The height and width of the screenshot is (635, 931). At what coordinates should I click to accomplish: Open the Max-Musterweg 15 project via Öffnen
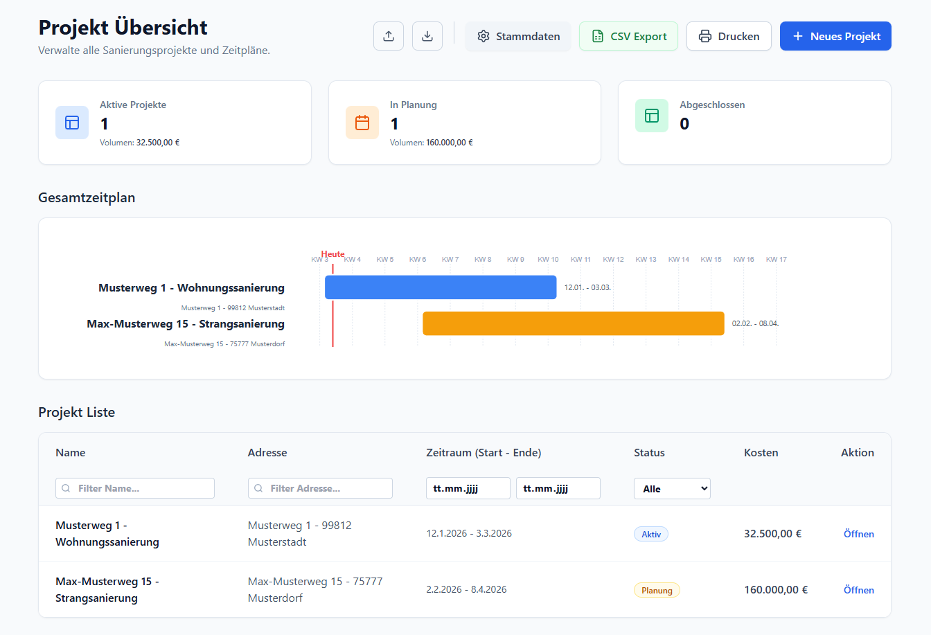pyautogui.click(x=858, y=590)
